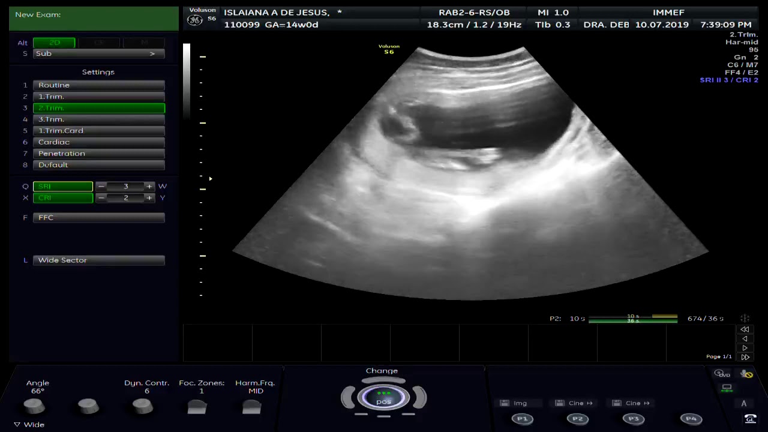Click the central pos trackball button
Screen dimensions: 768x432
click(383, 397)
